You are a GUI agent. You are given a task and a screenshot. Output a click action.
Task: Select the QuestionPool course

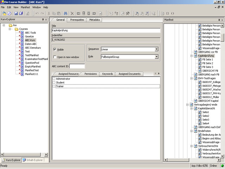click(32, 63)
